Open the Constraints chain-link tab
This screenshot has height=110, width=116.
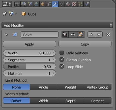pyautogui.click(x=49, y=4)
